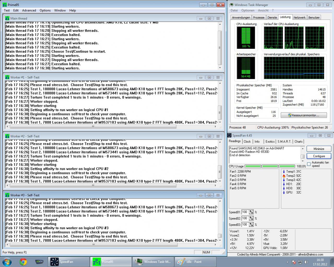Click the CPU Usage progress bar
Image resolution: width=334 pixels, height=267 pixels.
(270, 166)
